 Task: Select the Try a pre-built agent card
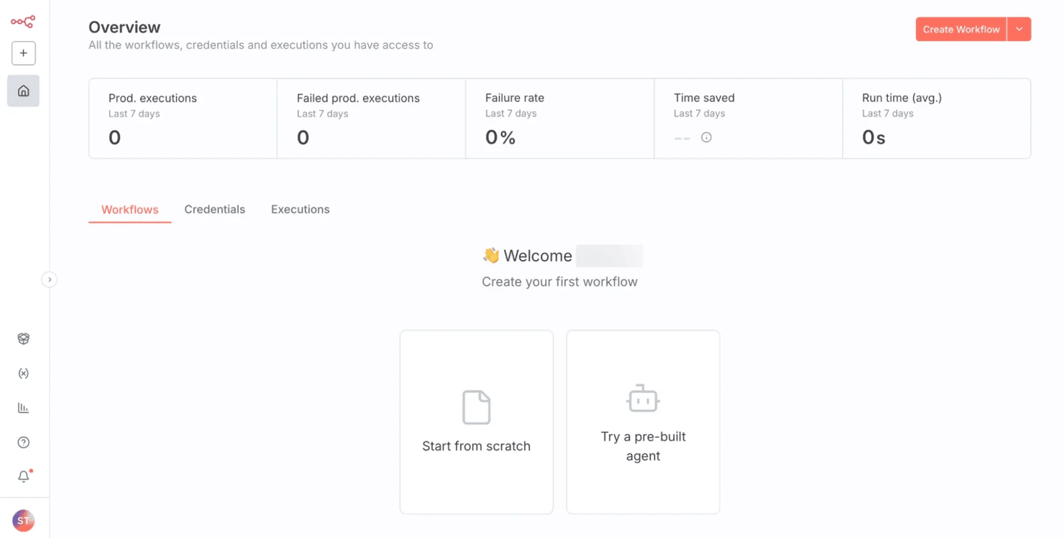point(643,422)
